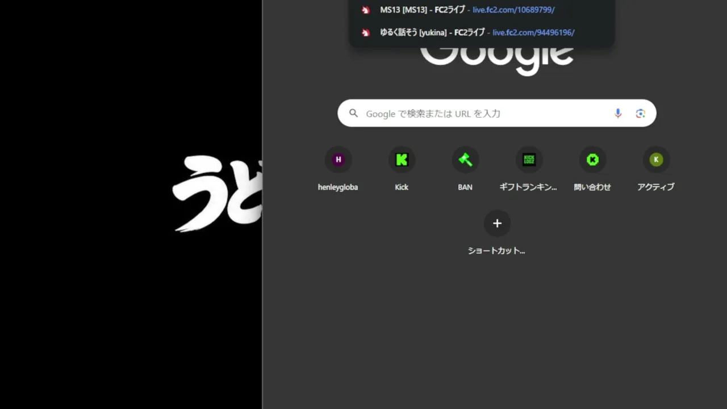The height and width of the screenshot is (409, 727).
Task: Click the 問い合わせ label text
Action: pos(592,187)
